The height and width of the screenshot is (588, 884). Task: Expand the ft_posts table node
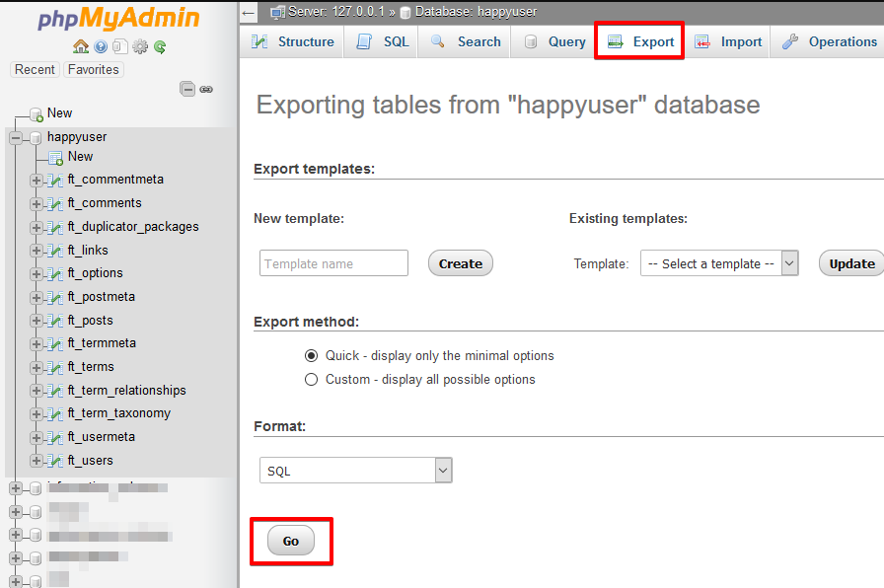click(37, 321)
